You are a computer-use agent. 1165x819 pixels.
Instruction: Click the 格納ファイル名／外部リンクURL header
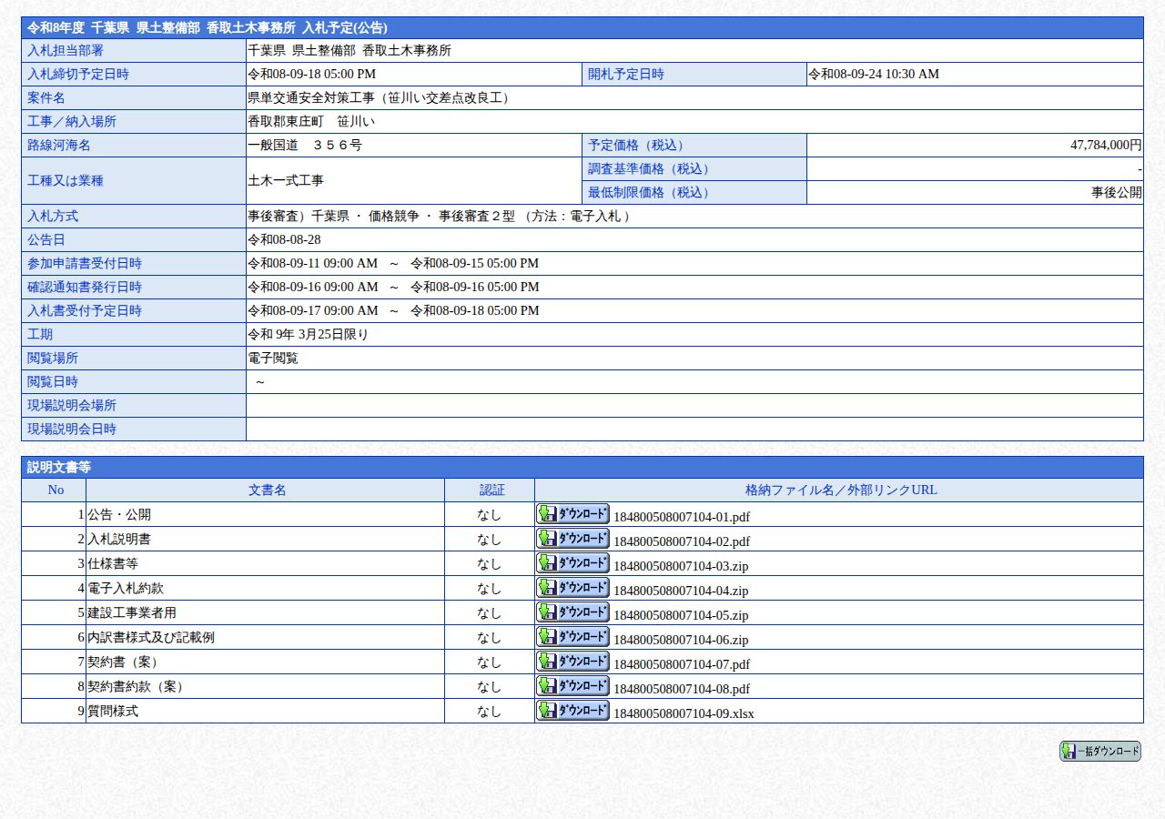[x=841, y=490]
